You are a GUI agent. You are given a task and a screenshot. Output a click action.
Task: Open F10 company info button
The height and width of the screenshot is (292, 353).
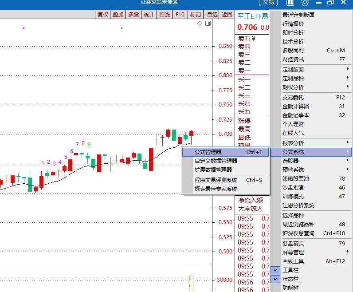180,14
